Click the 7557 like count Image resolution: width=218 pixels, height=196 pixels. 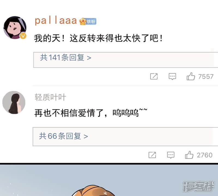pyautogui.click(x=206, y=76)
